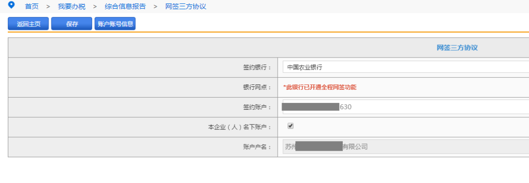
Task: Click the 返回主页 button
Action: click(x=28, y=24)
